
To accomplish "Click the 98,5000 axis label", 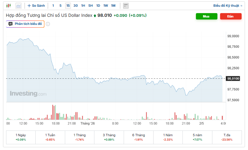I will click(x=233, y=58).
